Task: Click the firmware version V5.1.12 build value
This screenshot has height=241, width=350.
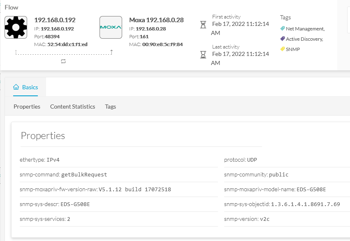Action: pos(135,190)
